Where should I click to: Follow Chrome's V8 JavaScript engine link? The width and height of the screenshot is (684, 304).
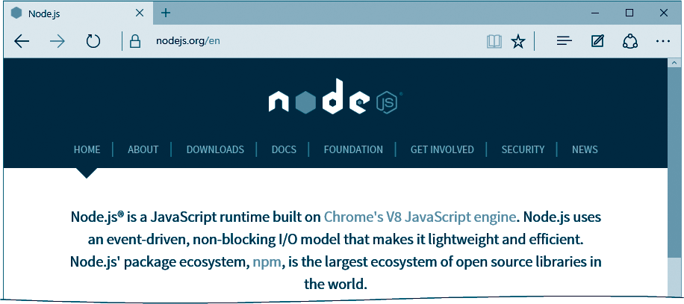coord(420,217)
